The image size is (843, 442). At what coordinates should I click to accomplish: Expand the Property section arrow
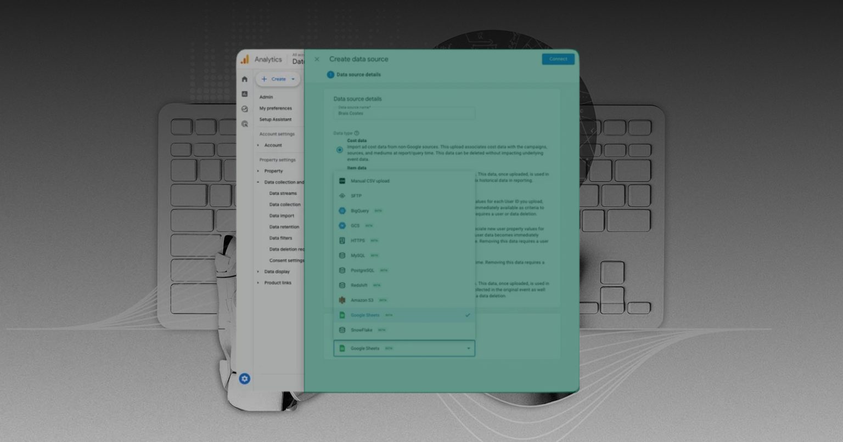(x=258, y=171)
